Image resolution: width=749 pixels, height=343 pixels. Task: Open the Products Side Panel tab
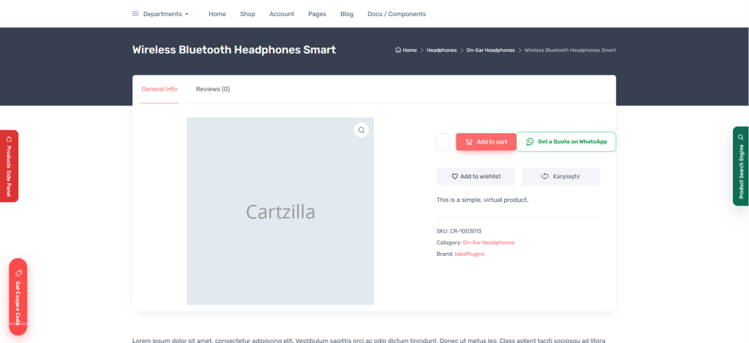point(9,166)
